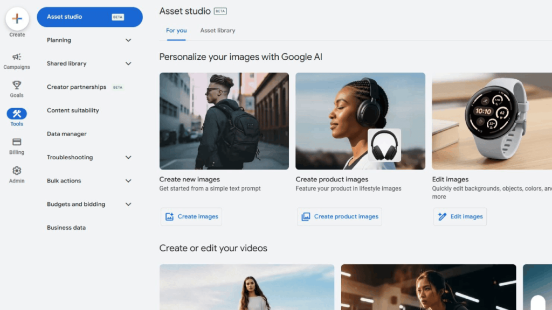Expand the Planning section
The image size is (552, 310).
click(x=128, y=40)
